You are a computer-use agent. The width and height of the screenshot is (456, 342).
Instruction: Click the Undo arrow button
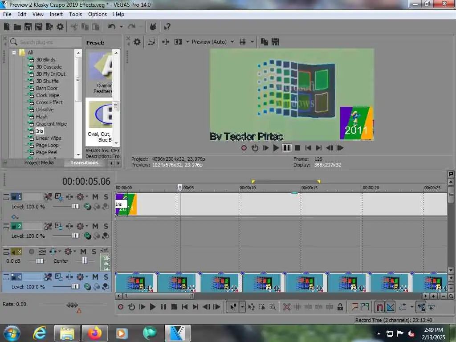pyautogui.click(x=112, y=27)
